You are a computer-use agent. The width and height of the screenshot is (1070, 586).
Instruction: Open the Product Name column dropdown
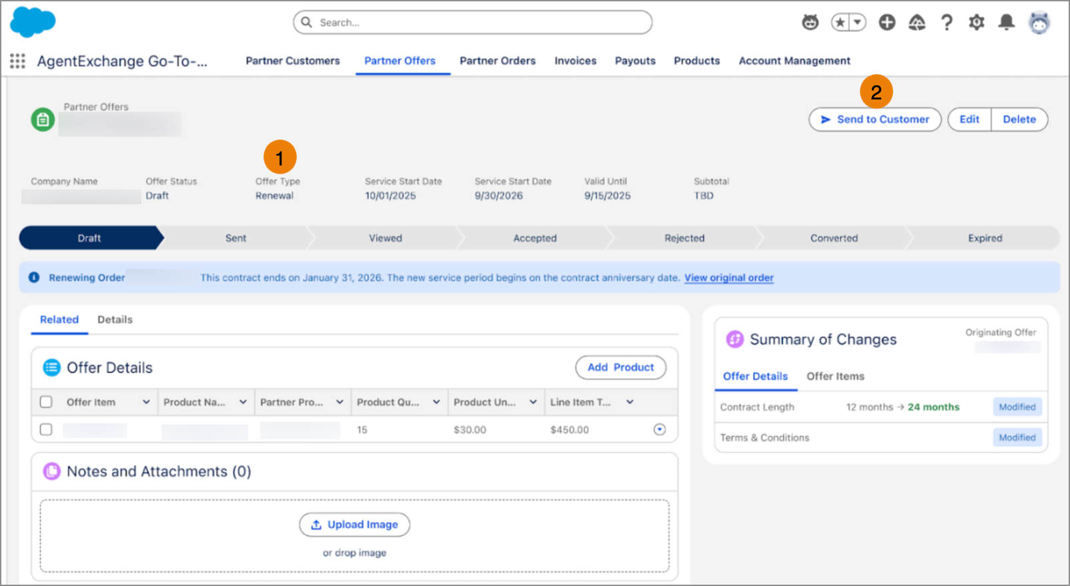click(243, 402)
